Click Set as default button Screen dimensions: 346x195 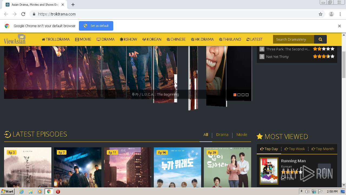coord(96,26)
